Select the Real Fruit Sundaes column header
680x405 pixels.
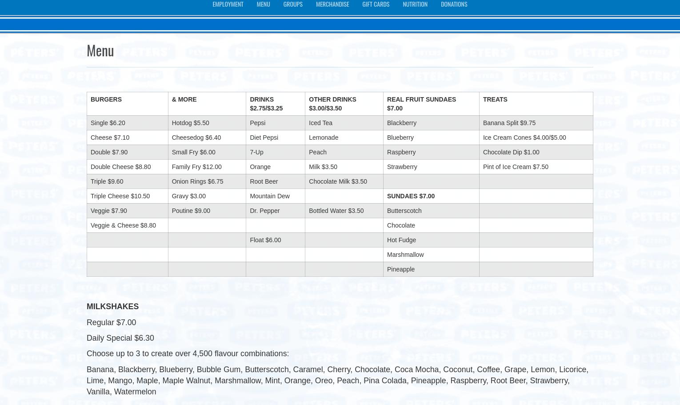tap(421, 99)
